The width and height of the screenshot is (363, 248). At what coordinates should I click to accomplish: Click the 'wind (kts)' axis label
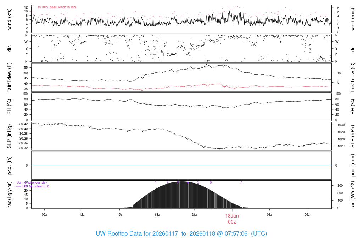click(9, 19)
